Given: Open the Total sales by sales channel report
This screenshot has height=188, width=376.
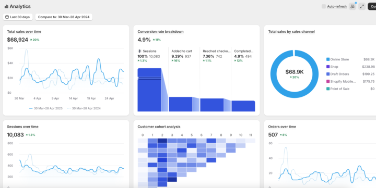Looking at the screenshot, I should pyautogui.click(x=291, y=32).
